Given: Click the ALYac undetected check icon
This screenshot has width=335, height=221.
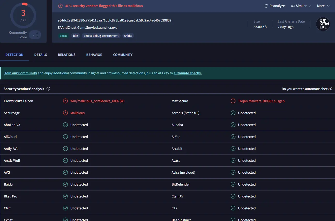Looking at the screenshot, I should coord(233,137).
